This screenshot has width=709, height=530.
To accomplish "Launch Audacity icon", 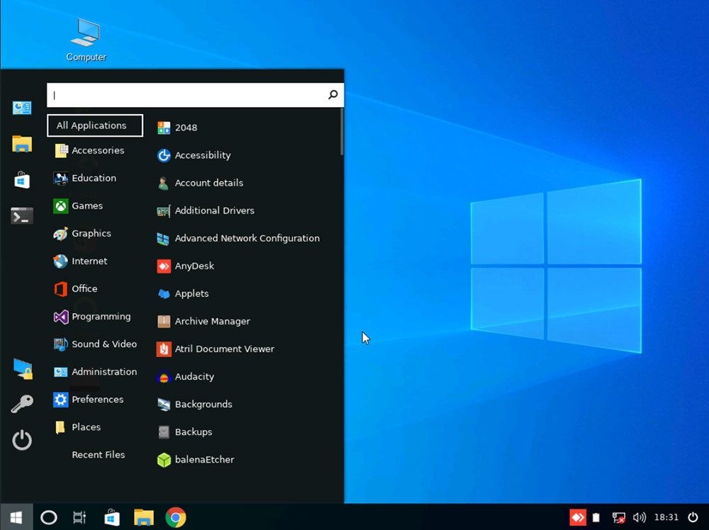I will 164,376.
